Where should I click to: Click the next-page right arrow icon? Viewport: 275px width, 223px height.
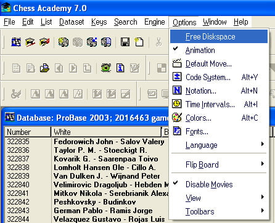(73, 68)
